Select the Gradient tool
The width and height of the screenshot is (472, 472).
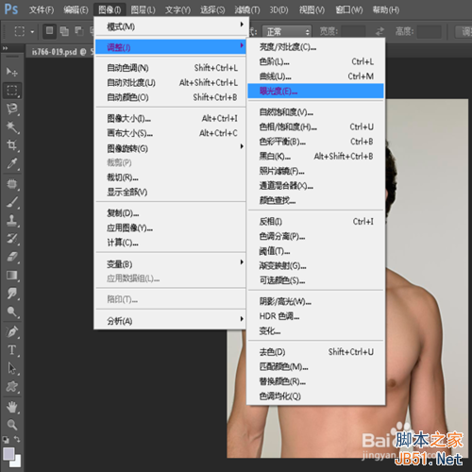[x=12, y=275]
